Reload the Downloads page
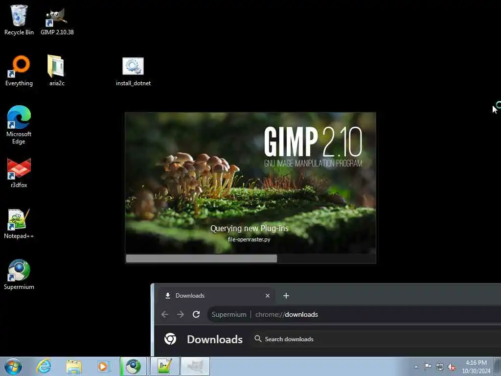Viewport: 501px width, 376px height. (196, 314)
